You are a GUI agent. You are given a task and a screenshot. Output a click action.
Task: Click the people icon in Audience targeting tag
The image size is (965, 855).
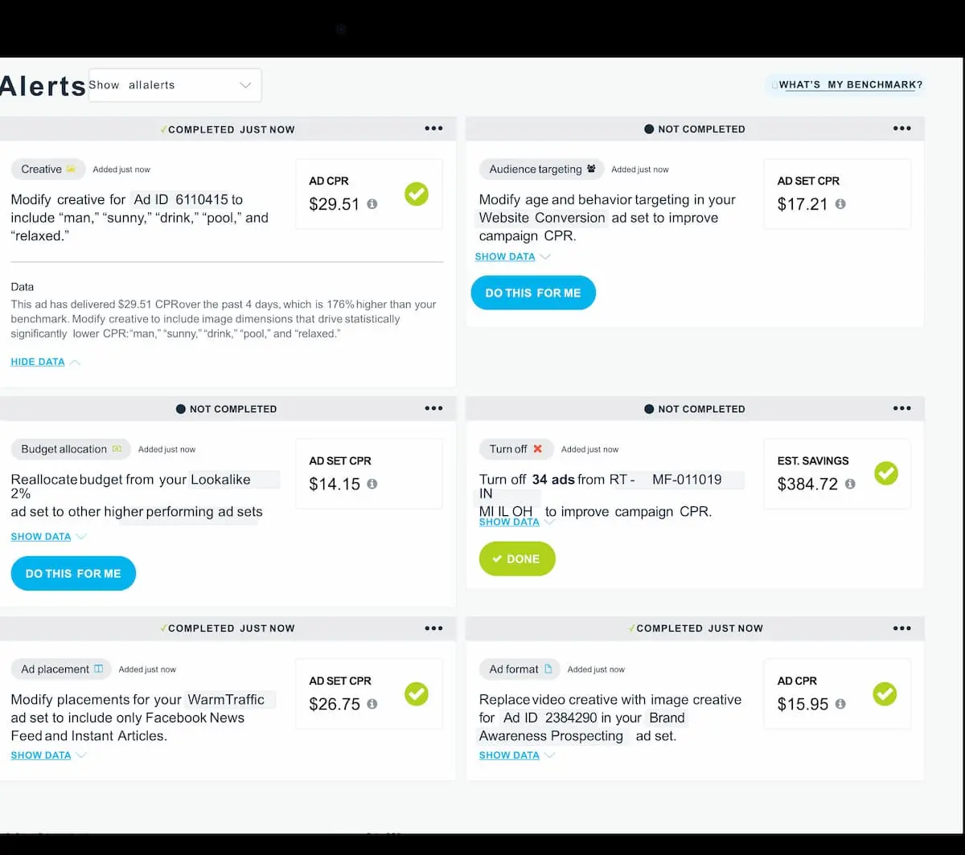coord(591,170)
